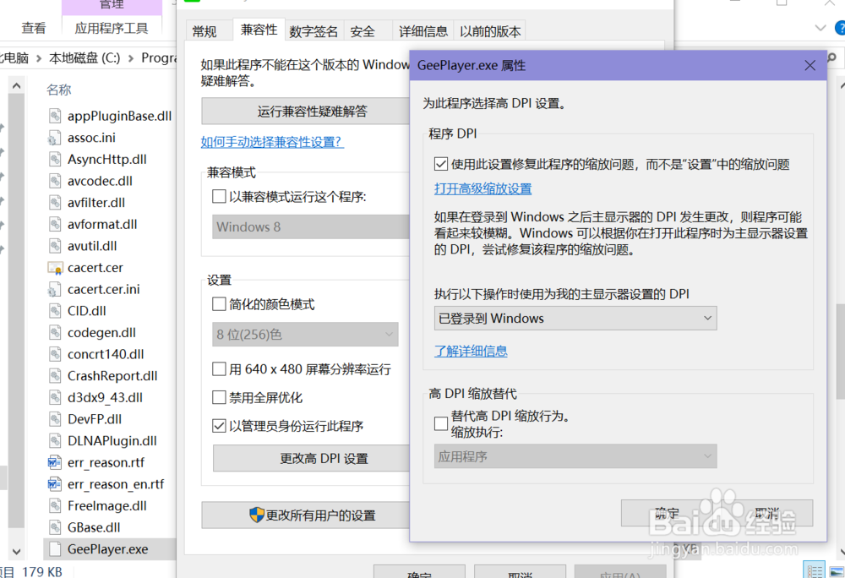Click the file list scroll up arrow
The width and height of the screenshot is (845, 578).
16,85
